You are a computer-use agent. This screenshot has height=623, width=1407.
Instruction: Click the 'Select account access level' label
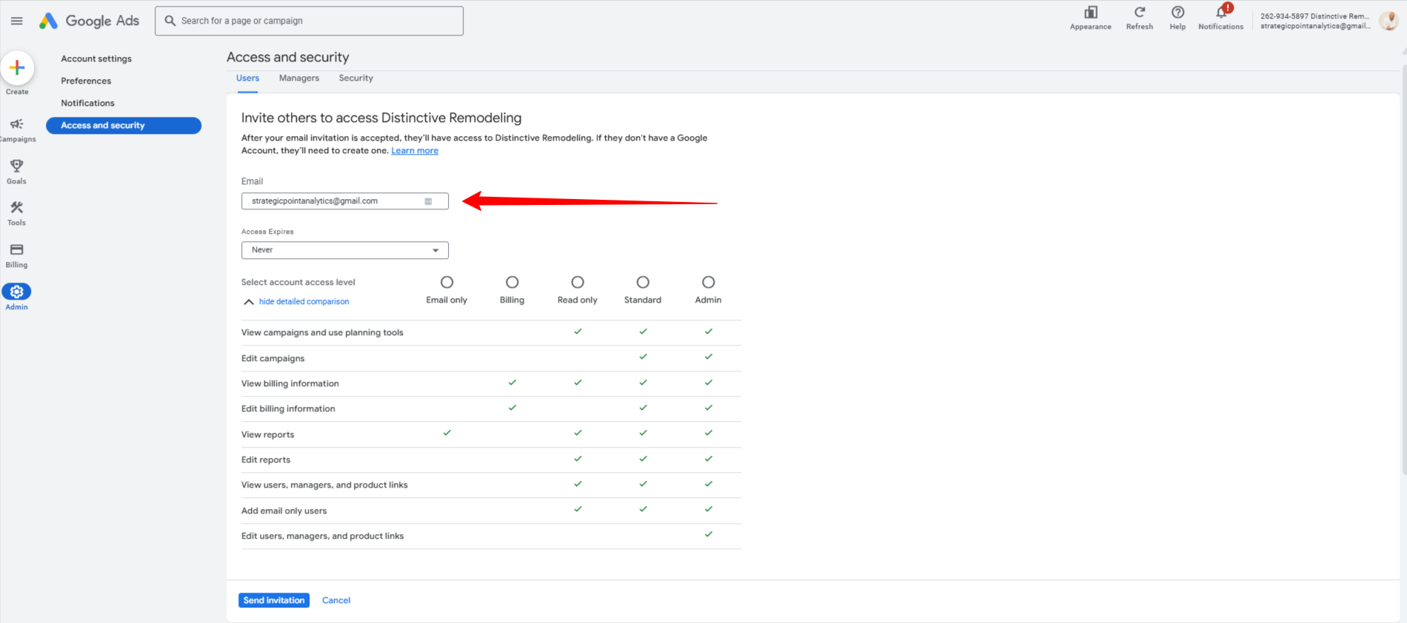[298, 283]
